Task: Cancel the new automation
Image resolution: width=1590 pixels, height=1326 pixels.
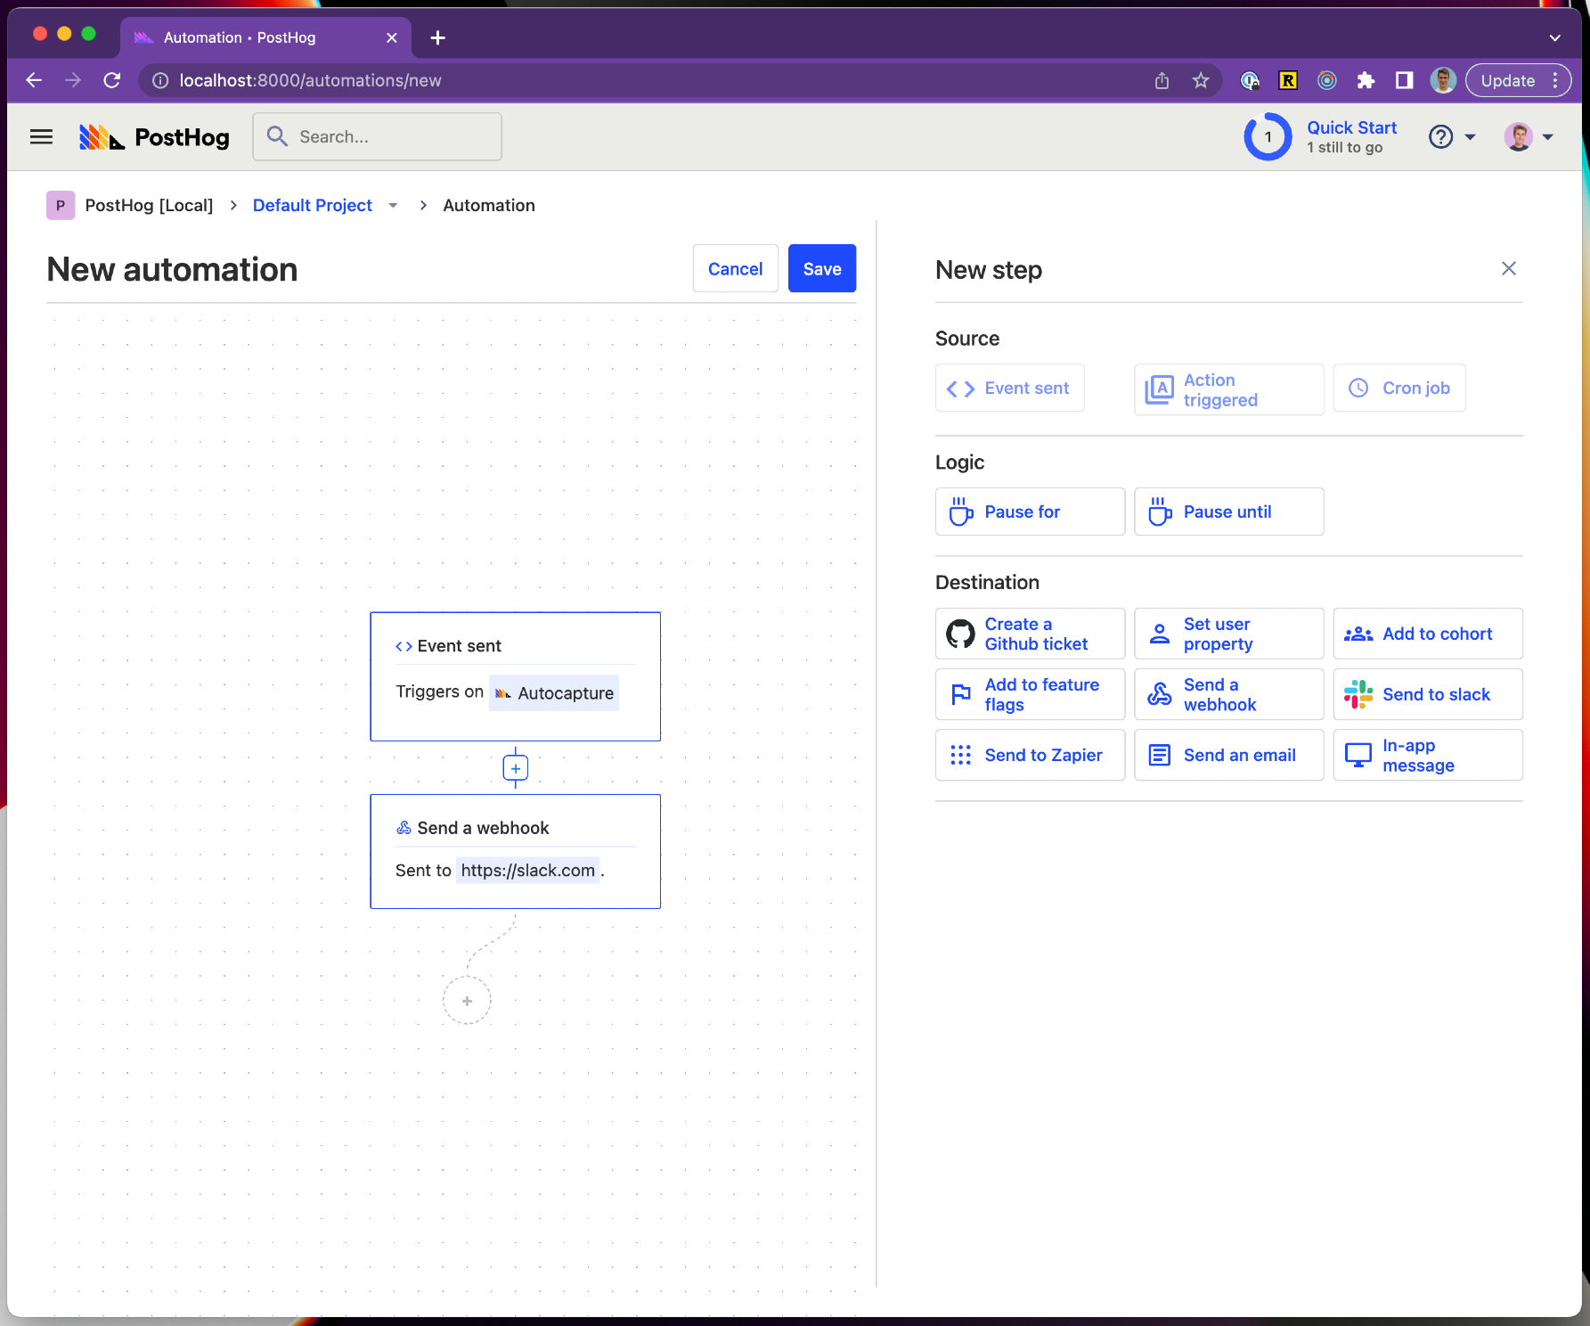Action: (x=735, y=268)
